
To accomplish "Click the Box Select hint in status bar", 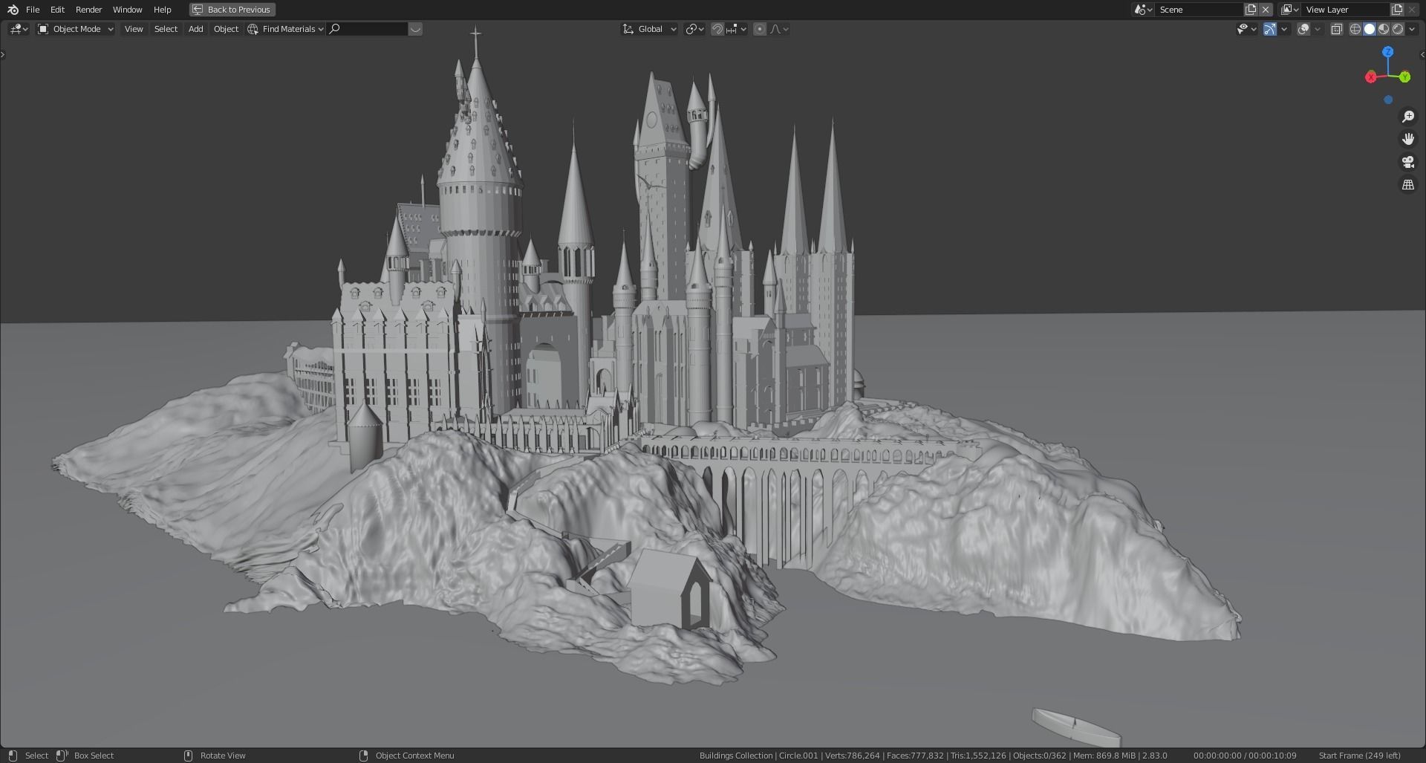I will point(85,756).
